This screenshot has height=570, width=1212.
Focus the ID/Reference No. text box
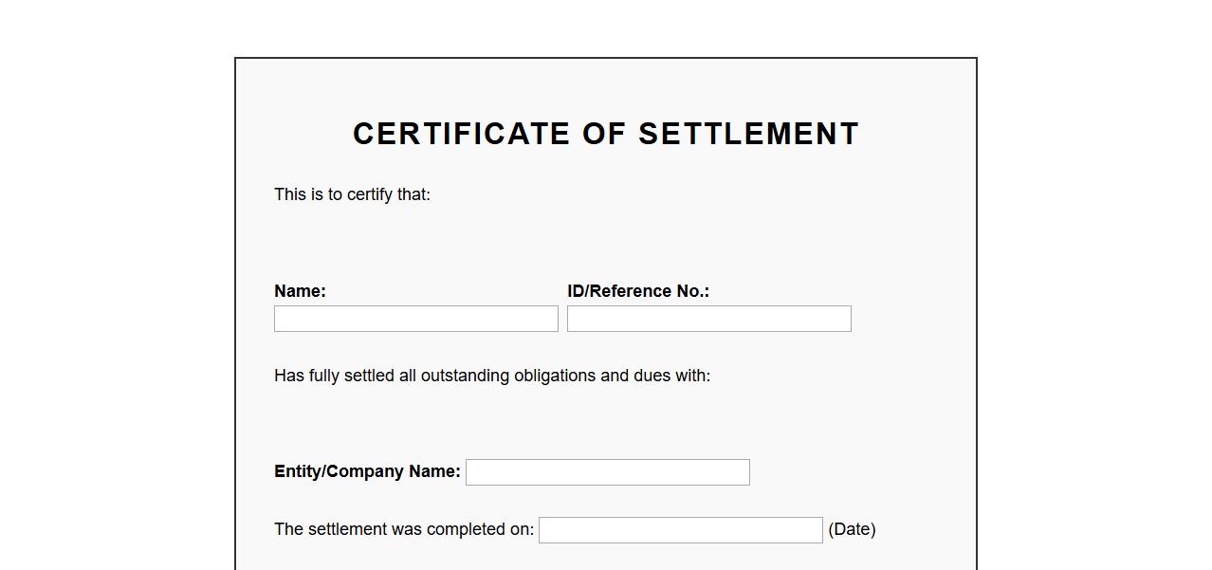click(708, 319)
